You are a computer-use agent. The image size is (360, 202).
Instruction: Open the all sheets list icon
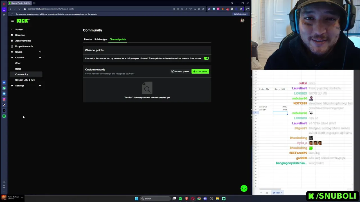[267, 193]
